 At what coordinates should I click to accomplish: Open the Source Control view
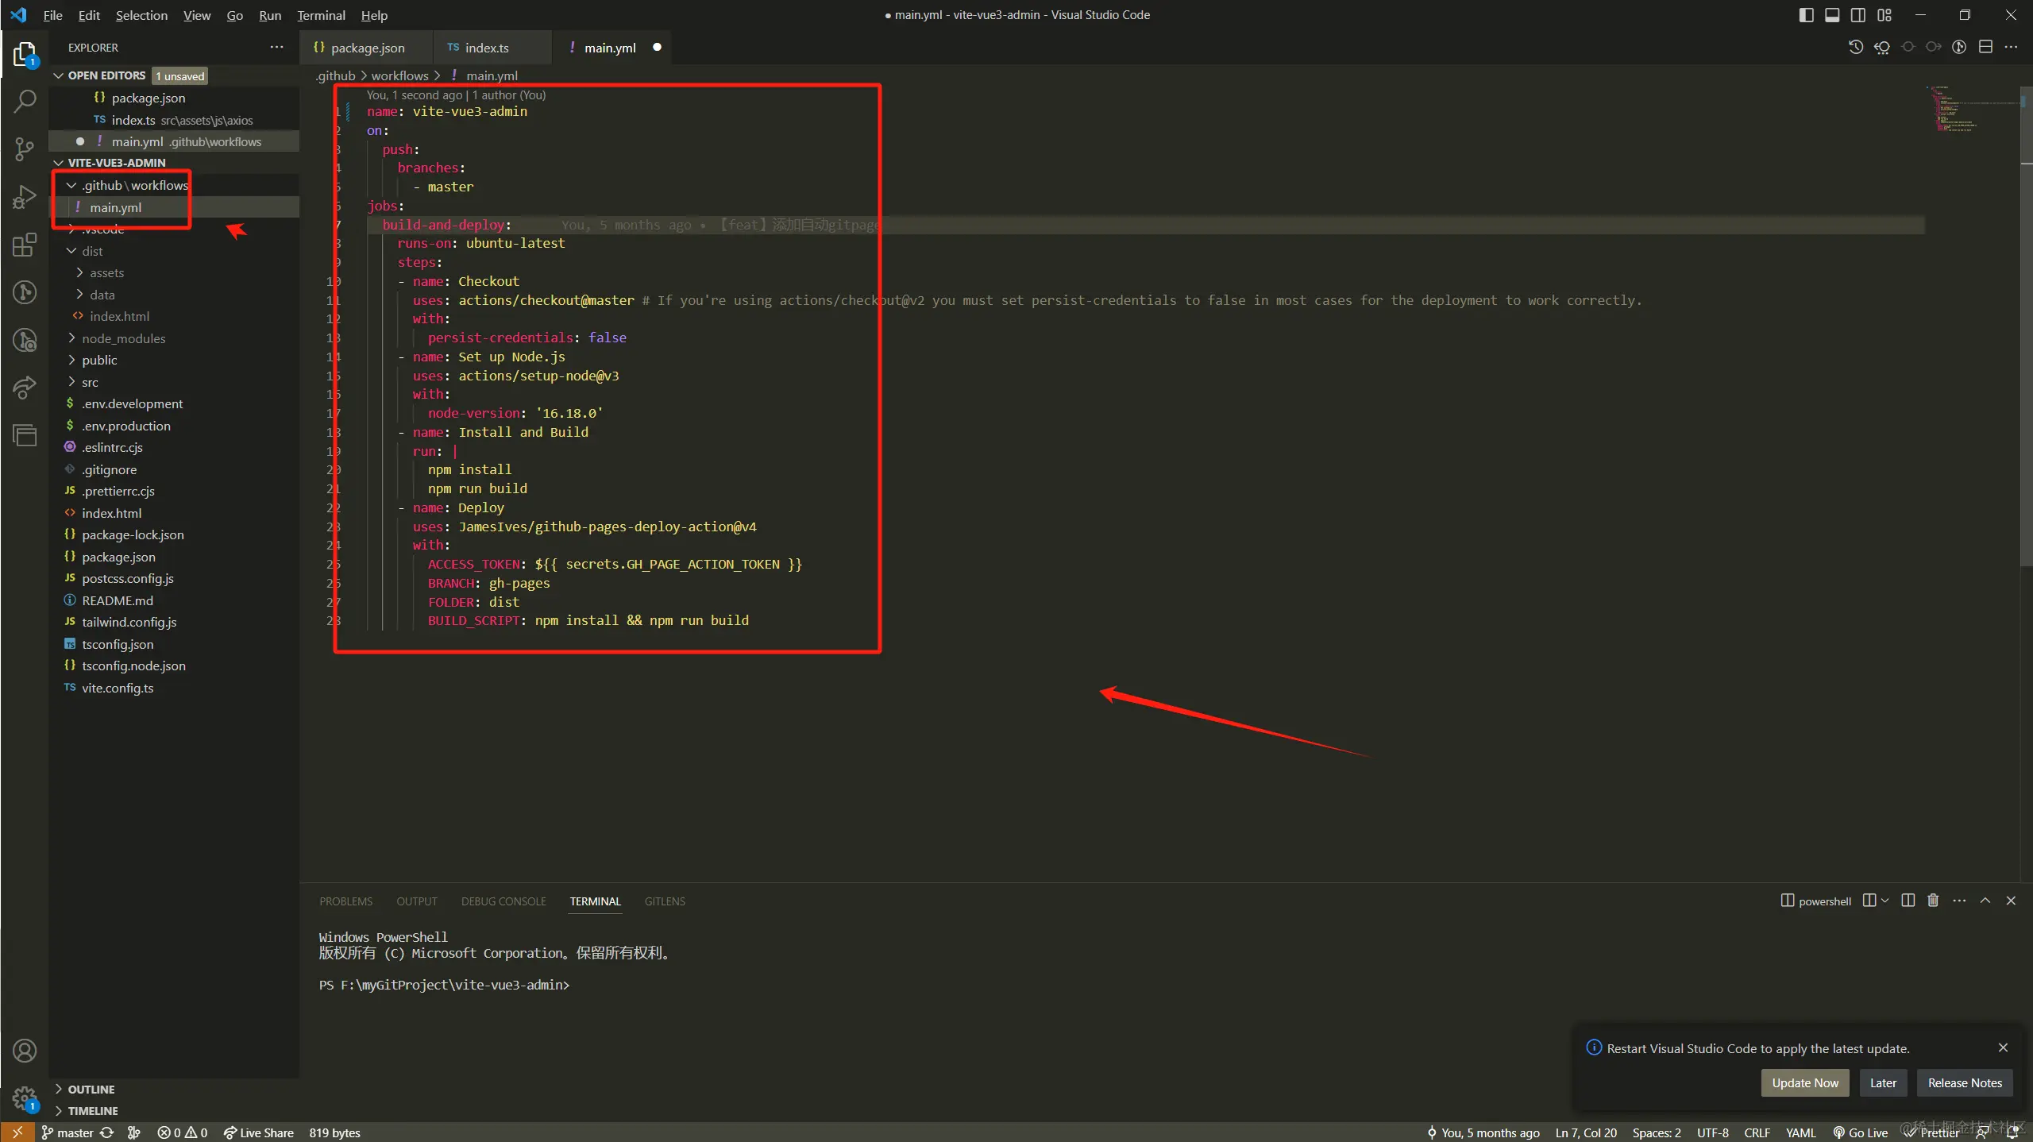25,149
